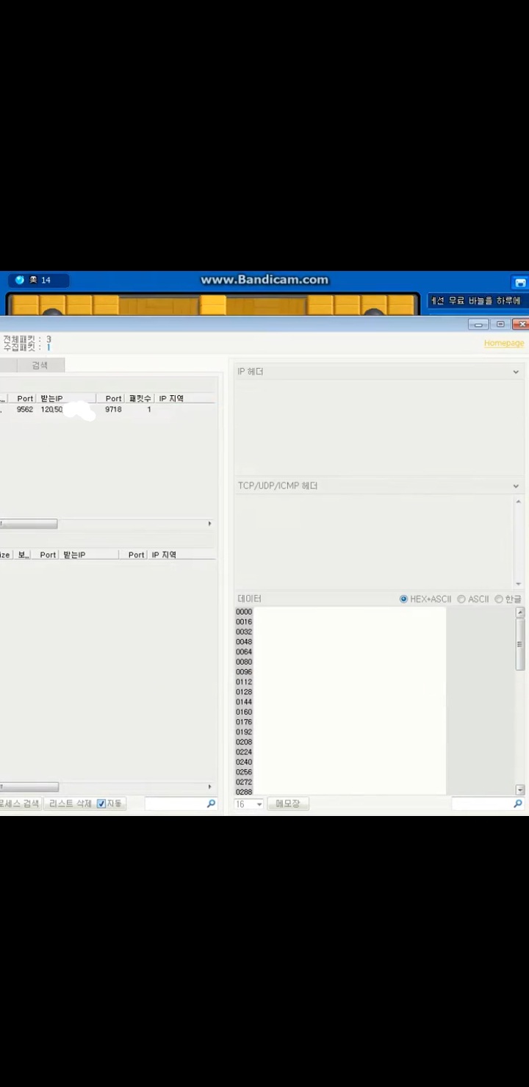Toggle the 자동 checkbox

[x=102, y=803]
